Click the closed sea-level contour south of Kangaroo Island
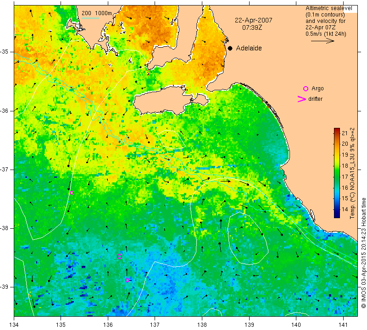Viewport: 367px width, 330px height. coord(171,140)
